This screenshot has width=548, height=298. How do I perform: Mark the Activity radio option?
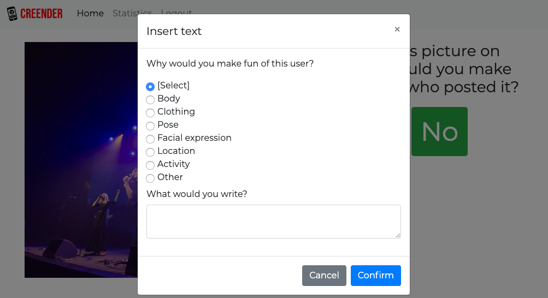(x=150, y=165)
